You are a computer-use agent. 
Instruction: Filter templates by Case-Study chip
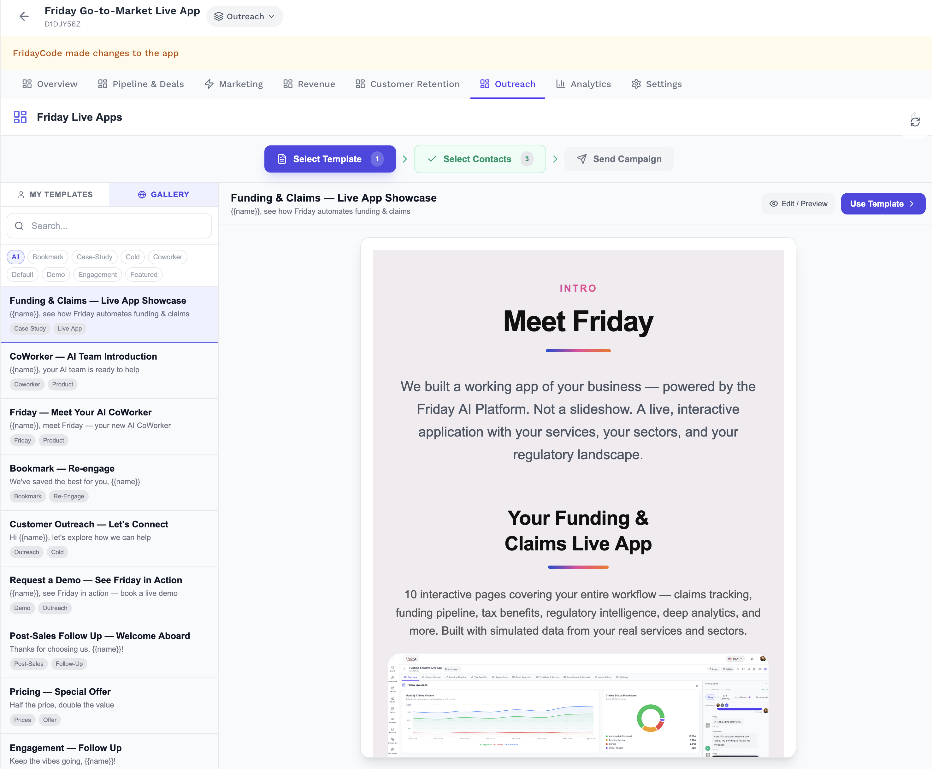point(94,257)
